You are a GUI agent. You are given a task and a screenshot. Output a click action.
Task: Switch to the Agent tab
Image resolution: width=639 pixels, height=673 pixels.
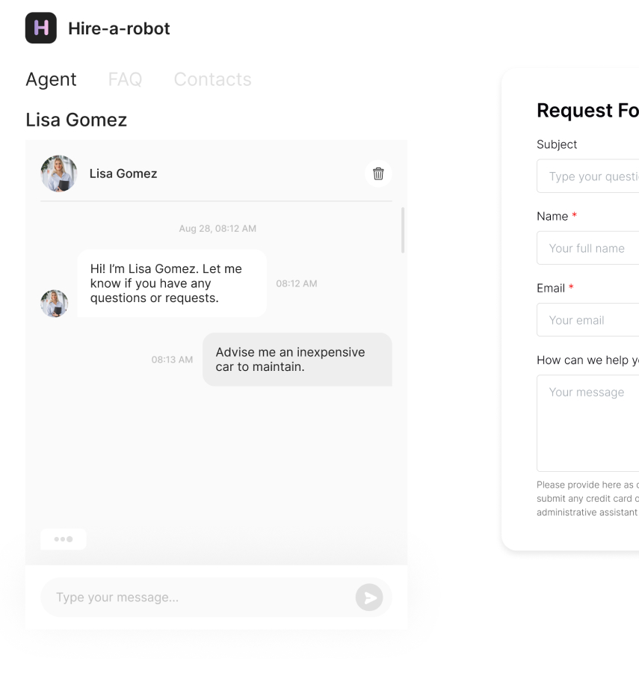pyautogui.click(x=51, y=79)
